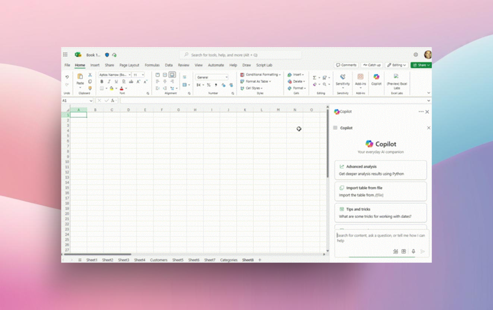Increase indent in Alignment group

click(x=165, y=89)
